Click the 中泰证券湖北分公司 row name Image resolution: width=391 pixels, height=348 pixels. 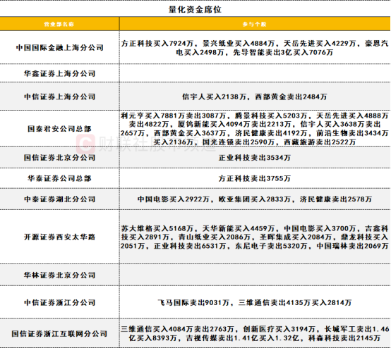coord(59,199)
